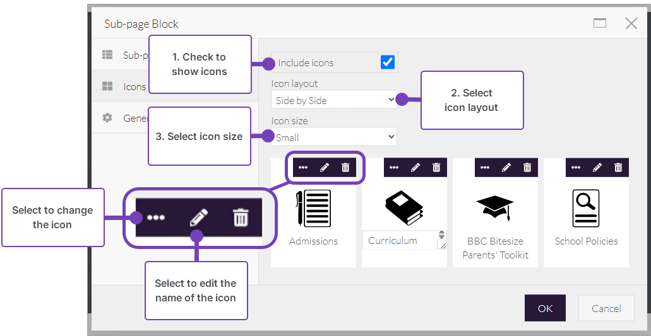This screenshot has height=336, width=651.
Task: Delete the School Policies icon card
Action: [x=618, y=168]
